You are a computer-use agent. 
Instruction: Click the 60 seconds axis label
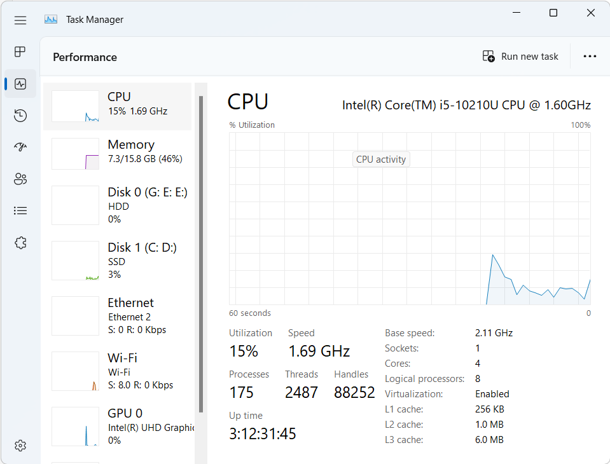(250, 313)
